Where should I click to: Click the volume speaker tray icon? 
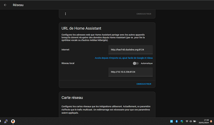coord(190,121)
